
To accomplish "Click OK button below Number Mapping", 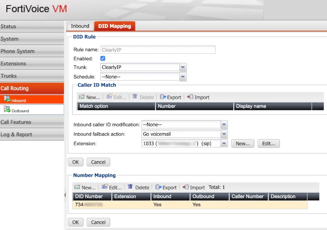I will click(75, 222).
